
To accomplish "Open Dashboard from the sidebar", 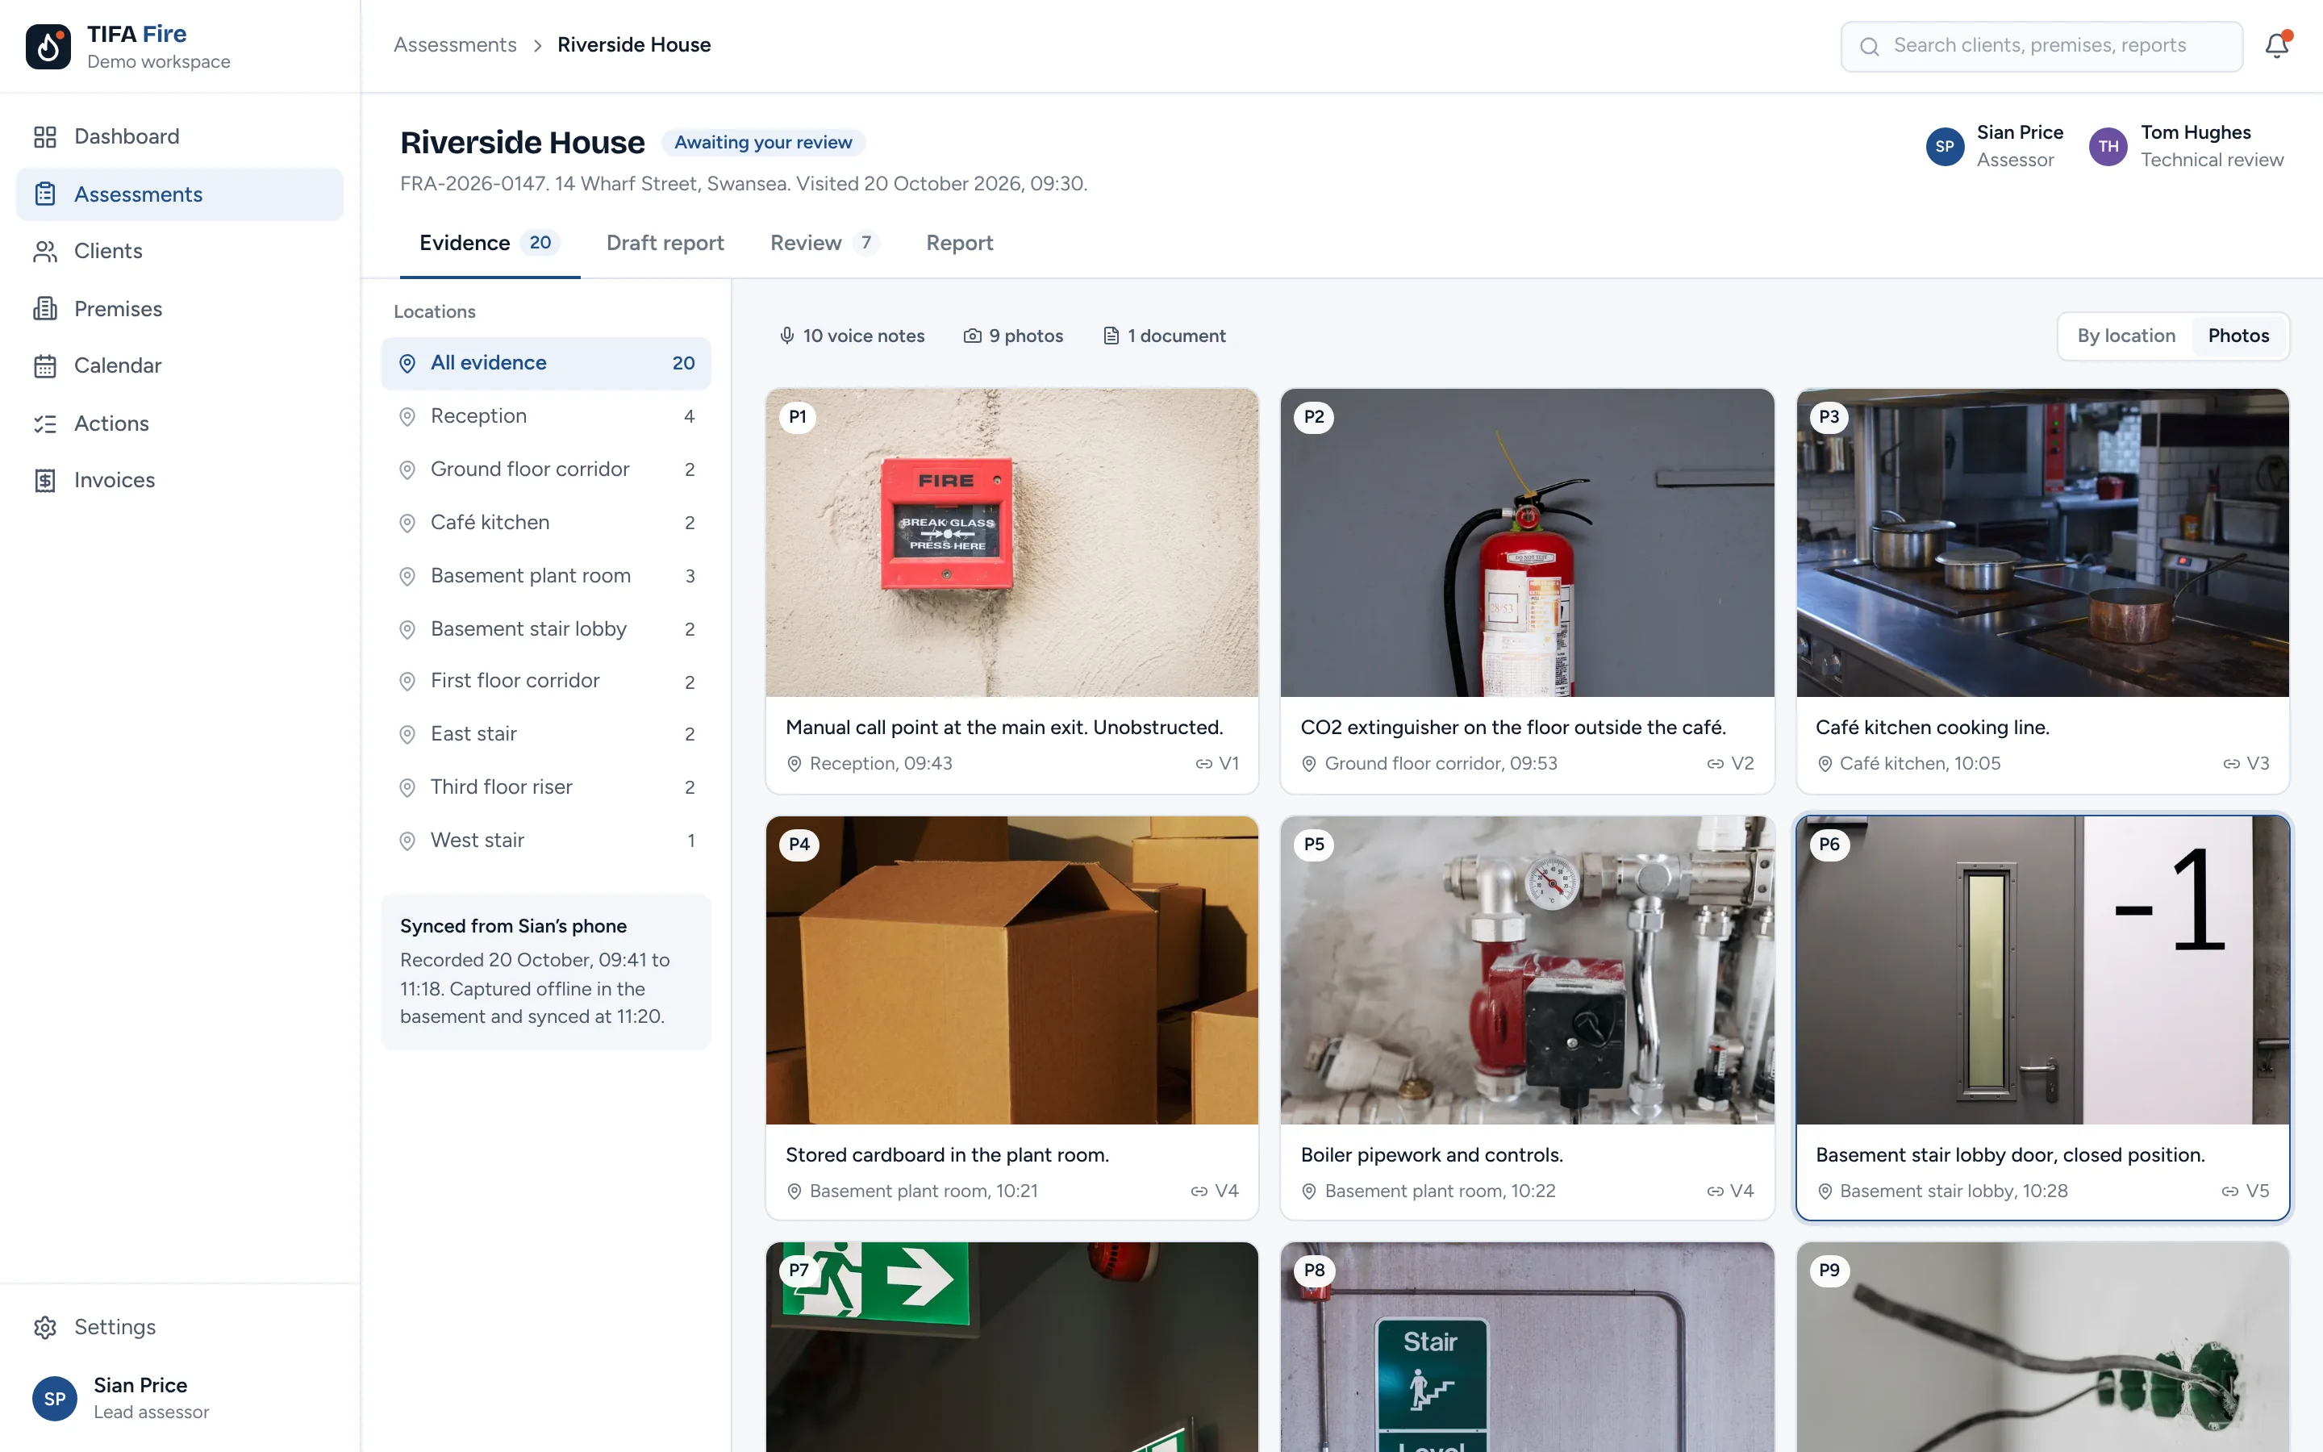I will 180,136.
